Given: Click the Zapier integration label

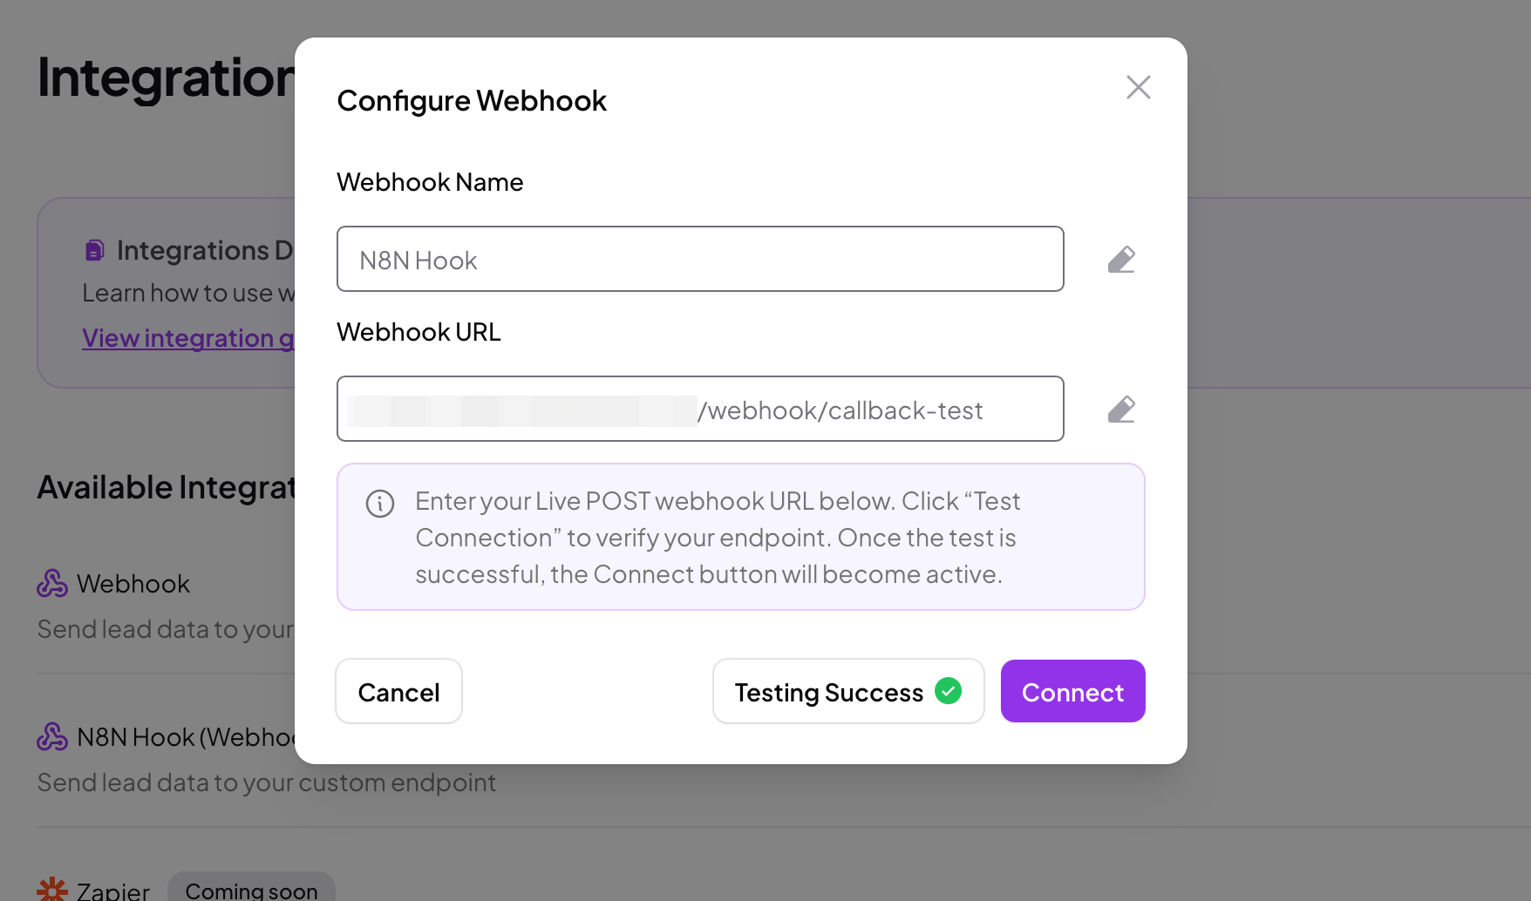Looking at the screenshot, I should coord(113,891).
